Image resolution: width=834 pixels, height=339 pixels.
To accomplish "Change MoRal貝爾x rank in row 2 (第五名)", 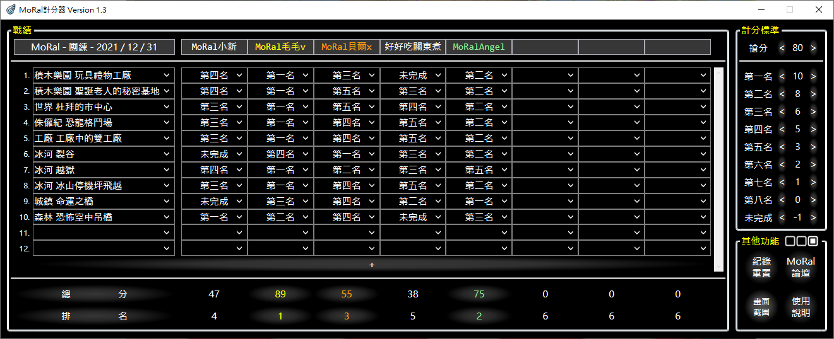I will 347,91.
